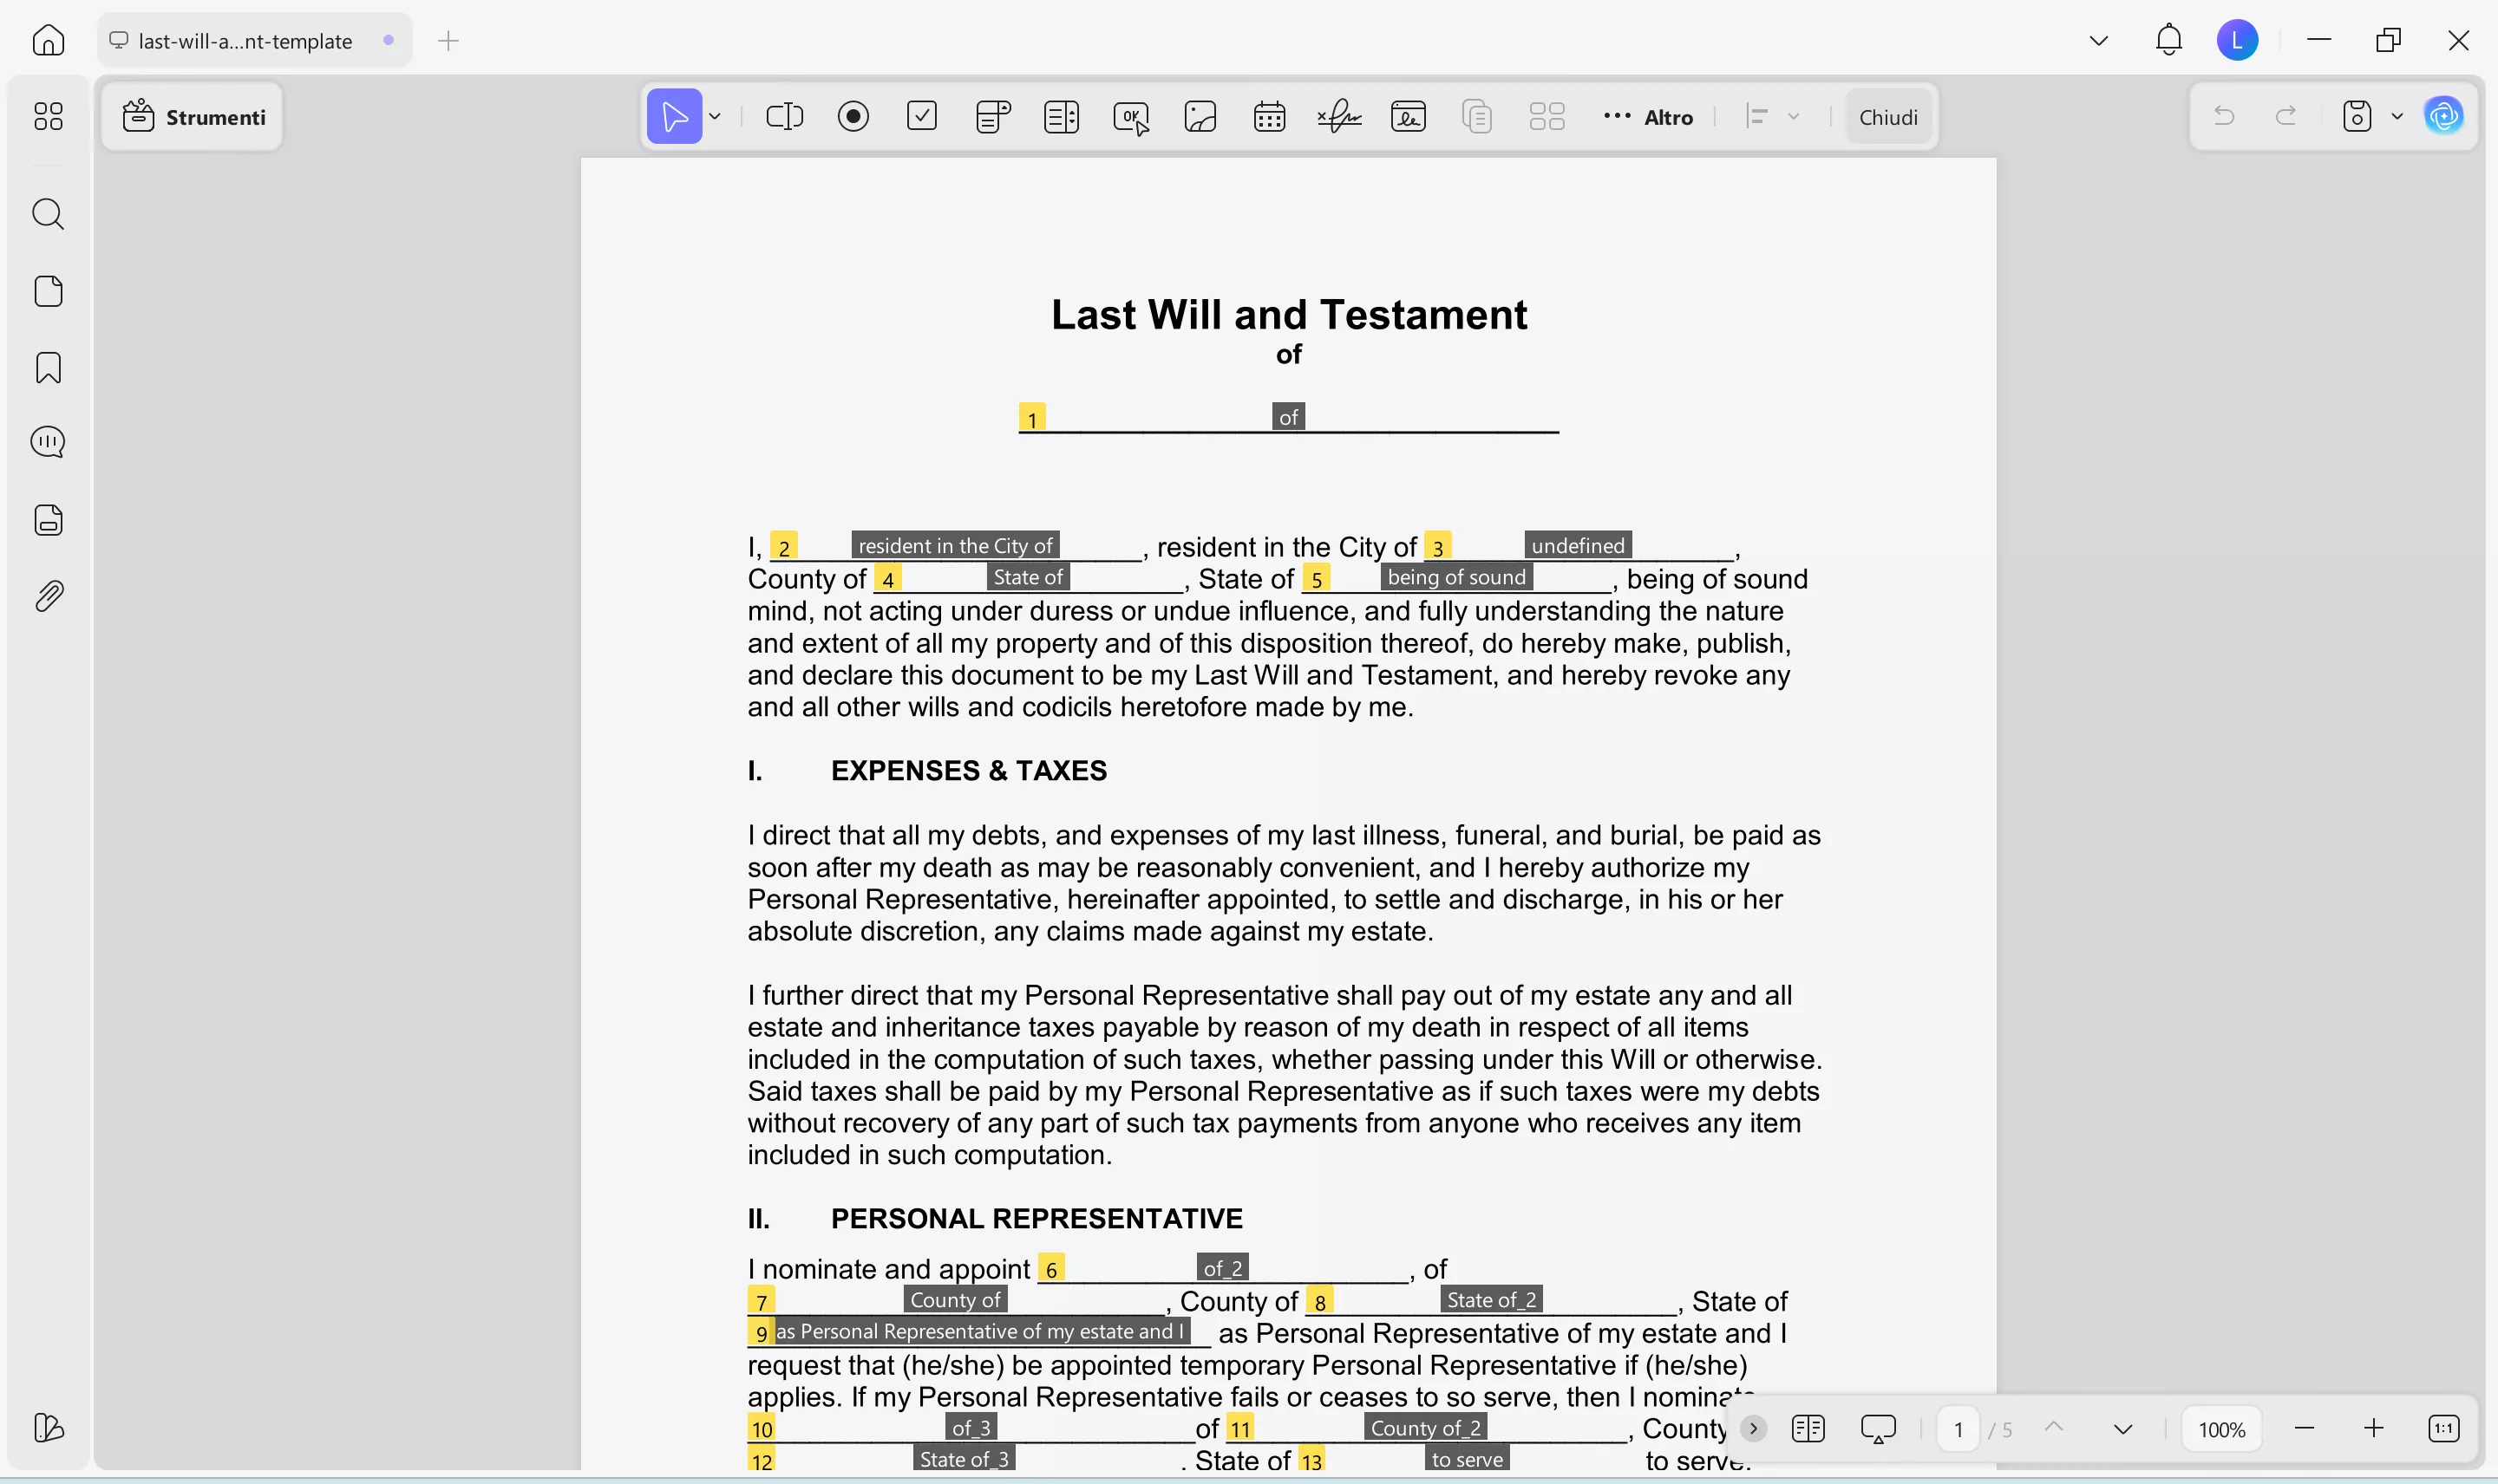Select the date field tool
Screen dimensions: 2498x1484
click(x=1268, y=117)
